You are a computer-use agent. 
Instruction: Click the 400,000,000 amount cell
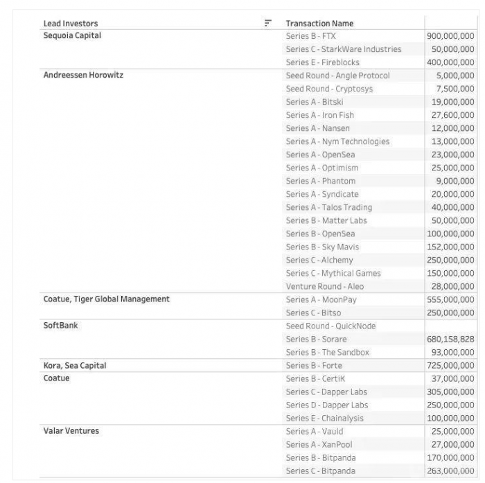coord(450,62)
